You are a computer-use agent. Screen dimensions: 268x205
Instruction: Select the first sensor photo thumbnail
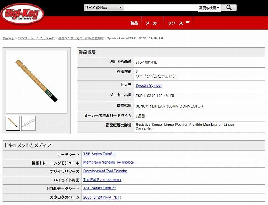[13, 123]
